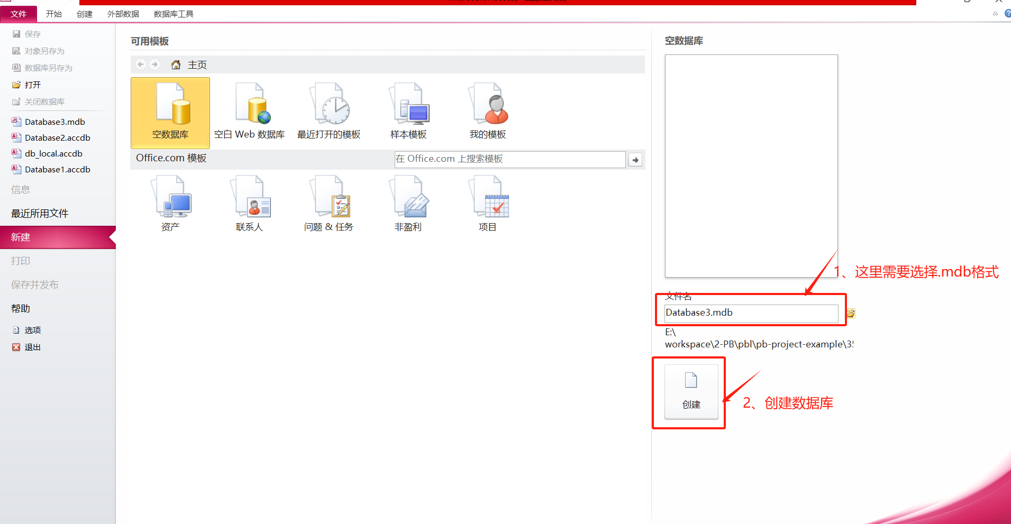Select the 非盈利 template category
The height and width of the screenshot is (524, 1011).
[x=408, y=204]
